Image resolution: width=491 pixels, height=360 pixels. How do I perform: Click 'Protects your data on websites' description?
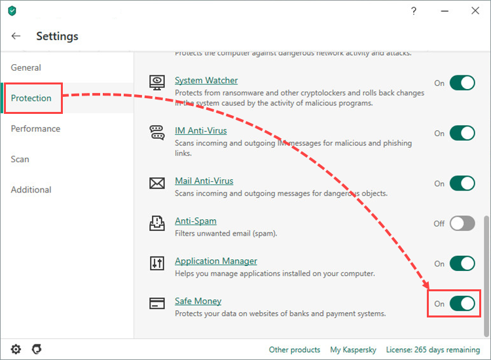280,314
